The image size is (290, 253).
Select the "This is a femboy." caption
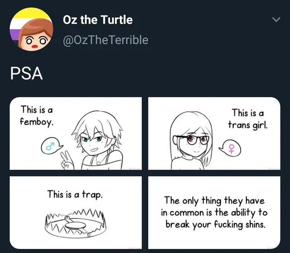[x=37, y=115]
